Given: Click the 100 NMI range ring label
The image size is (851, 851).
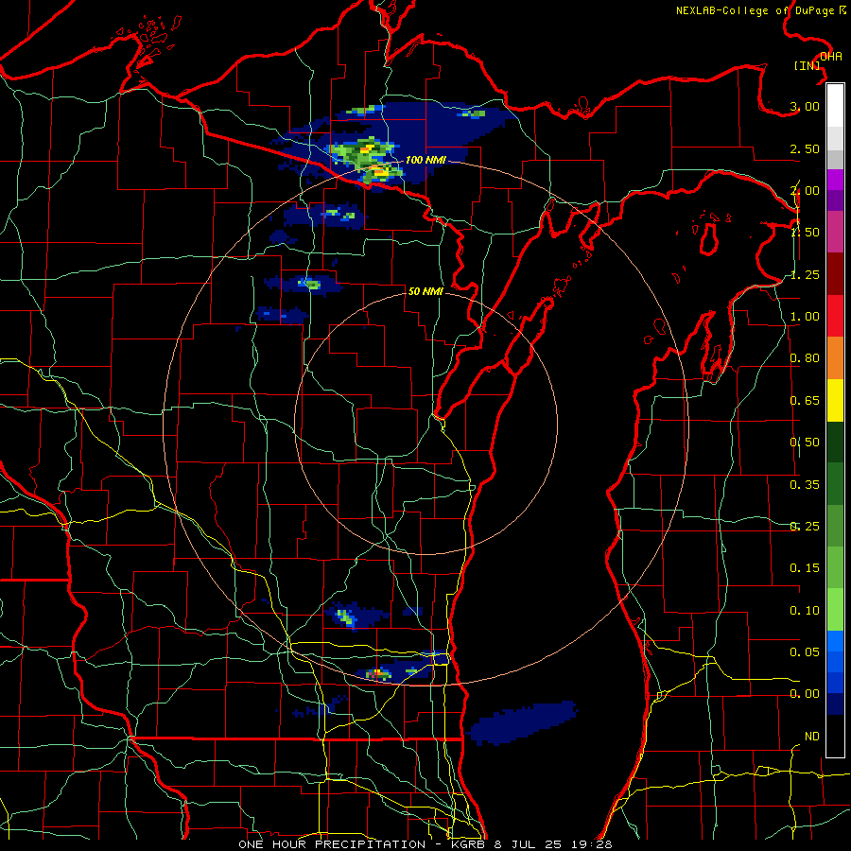Looking at the screenshot, I should coord(425,160).
